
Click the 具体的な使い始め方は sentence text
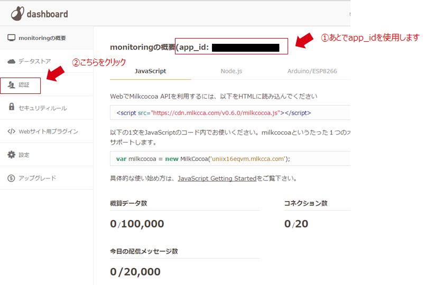pyautogui.click(x=204, y=178)
